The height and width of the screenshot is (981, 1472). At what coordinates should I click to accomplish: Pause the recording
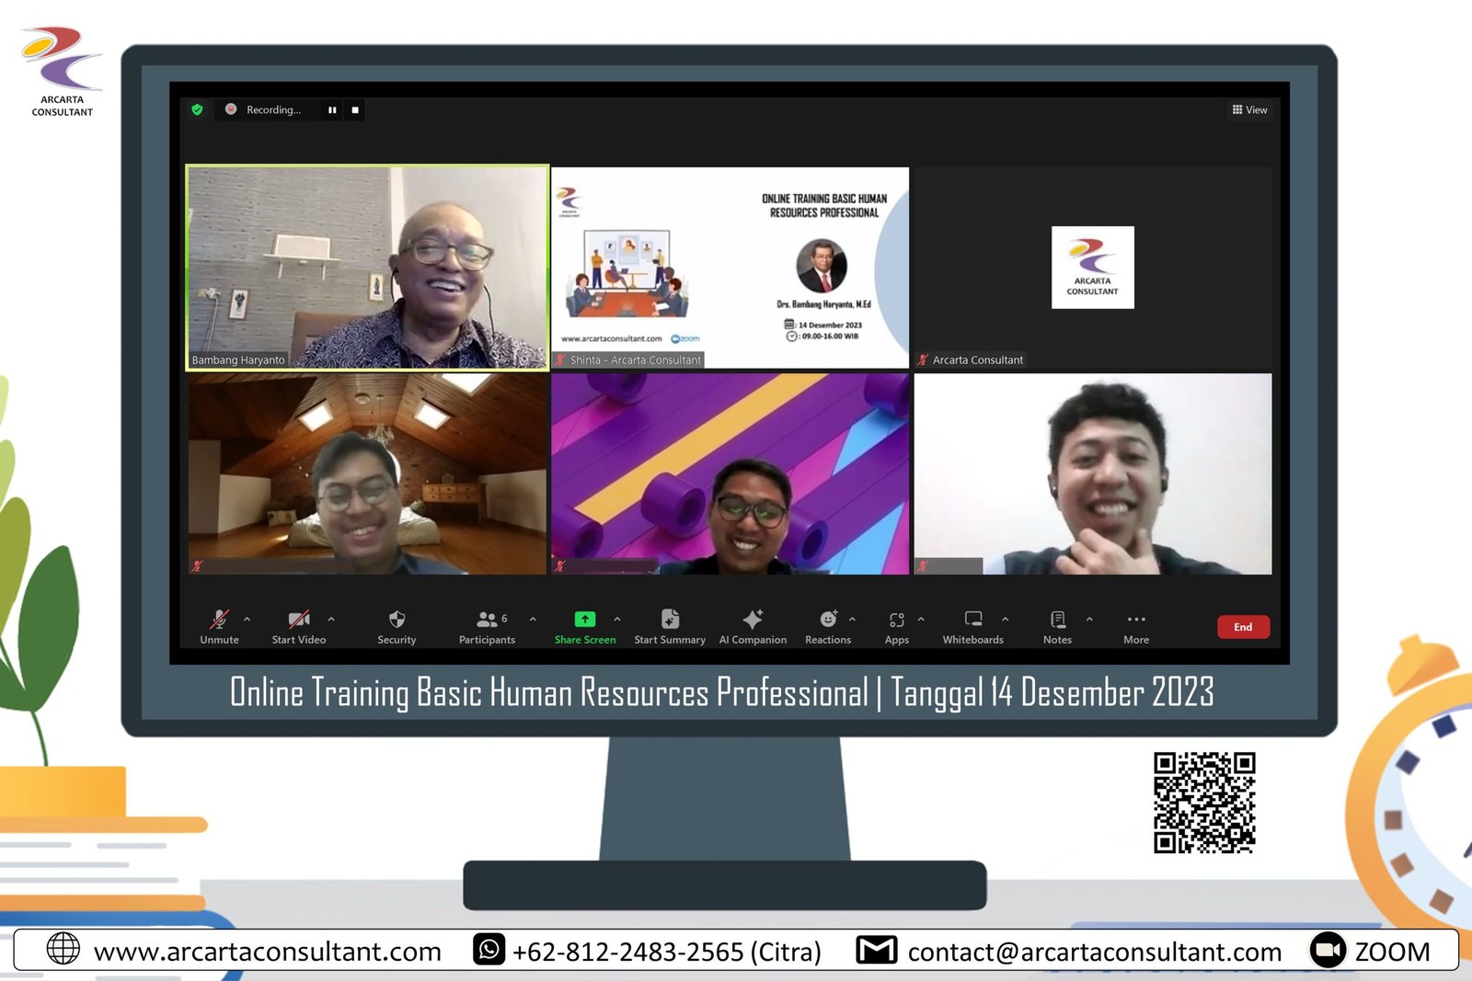point(332,110)
